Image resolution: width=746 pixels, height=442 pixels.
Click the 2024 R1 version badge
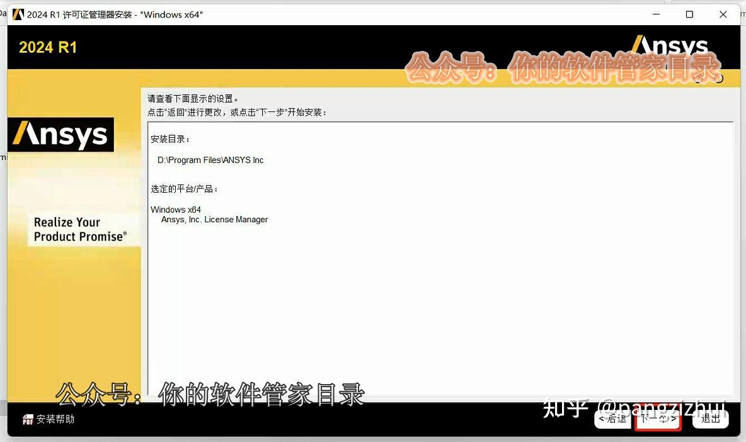[x=48, y=47]
